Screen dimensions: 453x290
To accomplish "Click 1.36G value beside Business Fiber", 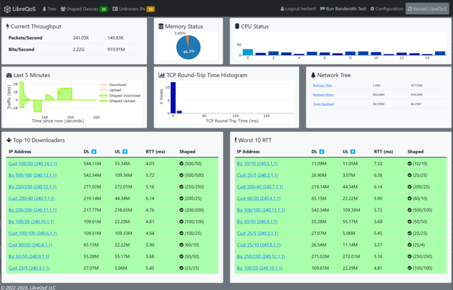I will [377, 85].
